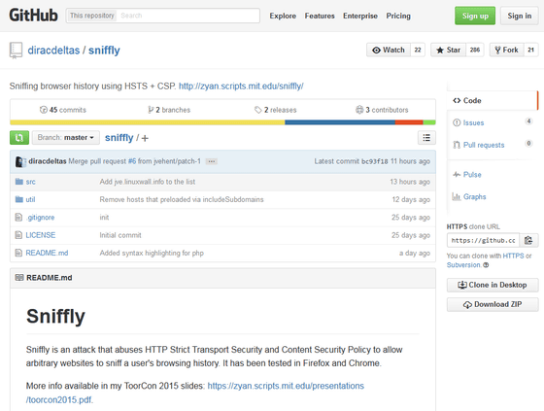
Task: Click the Sign in button
Action: [x=520, y=16]
